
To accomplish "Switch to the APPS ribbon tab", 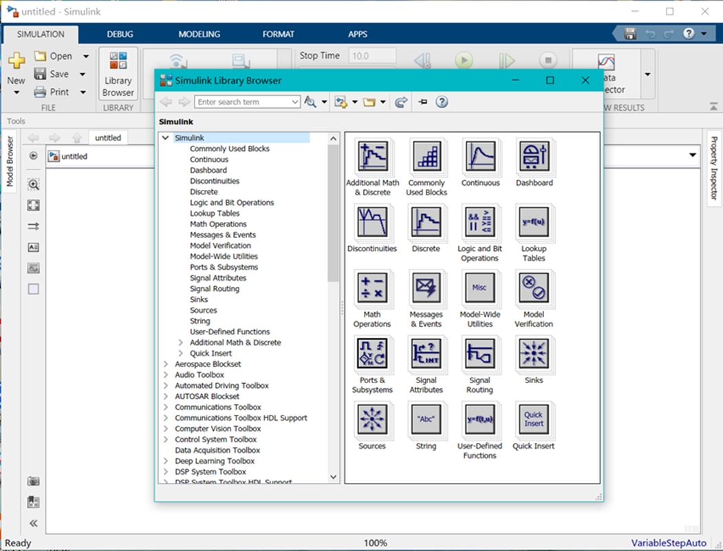I will [357, 34].
